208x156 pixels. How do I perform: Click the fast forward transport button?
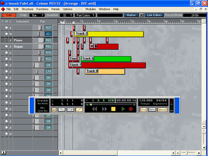(x=104, y=109)
